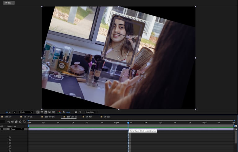238x152 pixels.
Task: Click the timeline layer search field
Action: [2, 122]
